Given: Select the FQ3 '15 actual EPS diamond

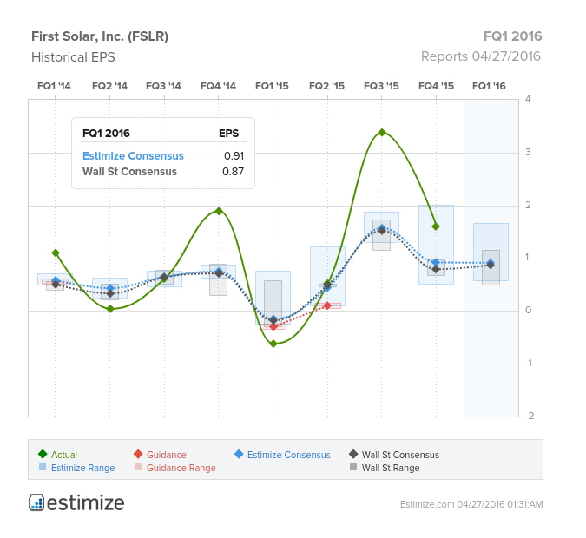Looking at the screenshot, I should click(382, 132).
